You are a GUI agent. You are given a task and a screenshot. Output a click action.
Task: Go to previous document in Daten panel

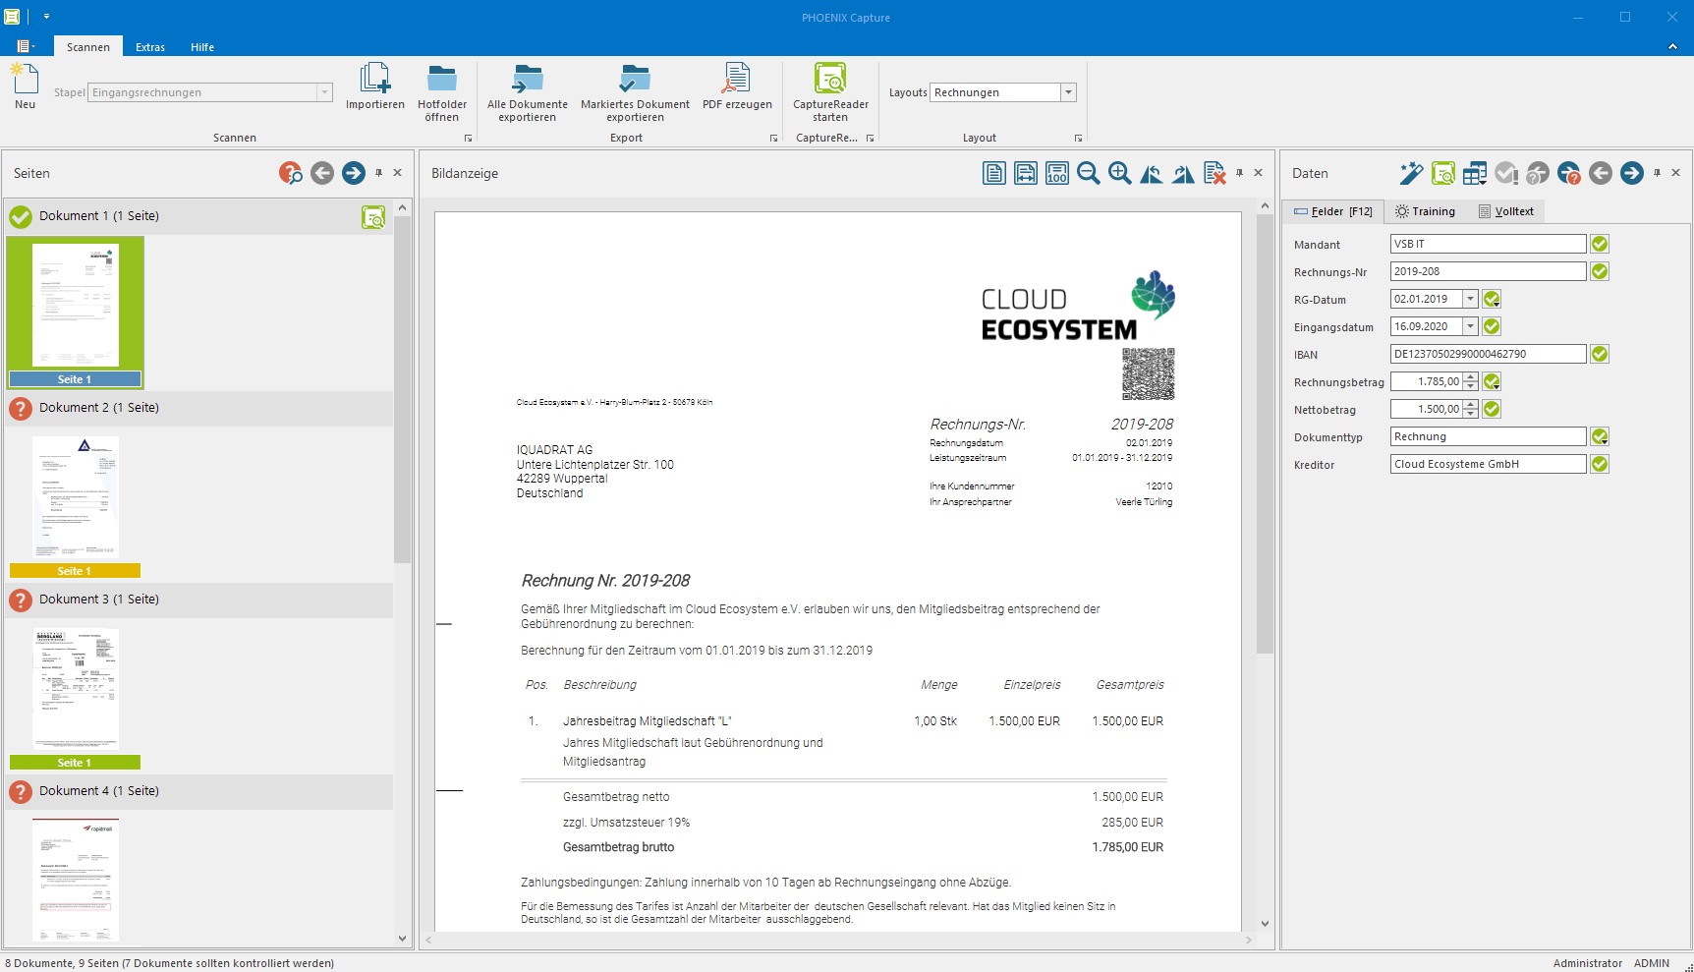click(x=1601, y=173)
